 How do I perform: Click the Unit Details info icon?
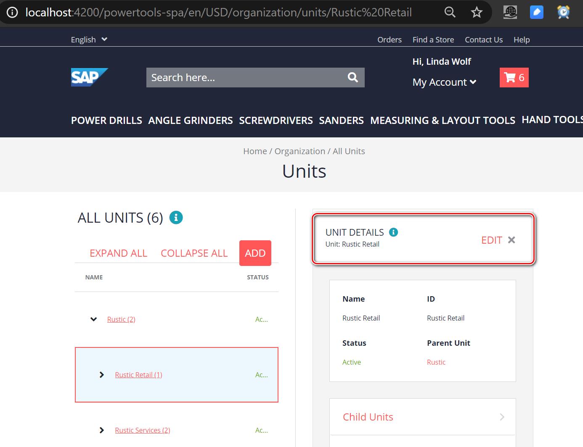pyautogui.click(x=393, y=232)
